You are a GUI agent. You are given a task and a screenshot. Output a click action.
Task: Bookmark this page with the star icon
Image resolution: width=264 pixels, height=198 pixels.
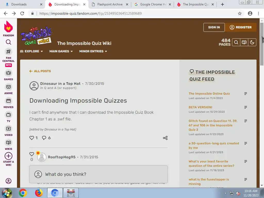(x=240, y=13)
